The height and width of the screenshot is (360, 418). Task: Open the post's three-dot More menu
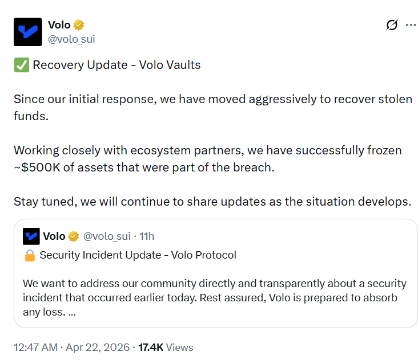point(411,25)
